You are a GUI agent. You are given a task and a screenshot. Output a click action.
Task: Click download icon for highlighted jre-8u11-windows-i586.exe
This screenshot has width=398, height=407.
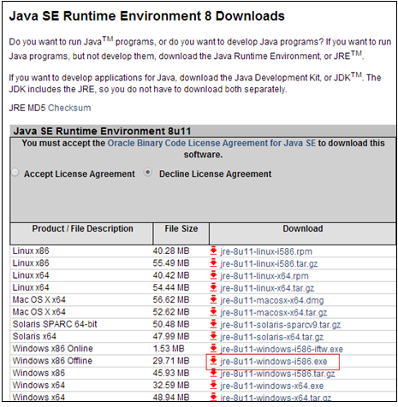tap(213, 361)
